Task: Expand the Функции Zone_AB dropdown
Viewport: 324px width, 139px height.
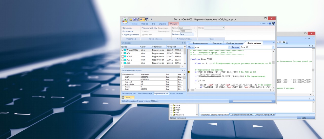Action: [273, 47]
